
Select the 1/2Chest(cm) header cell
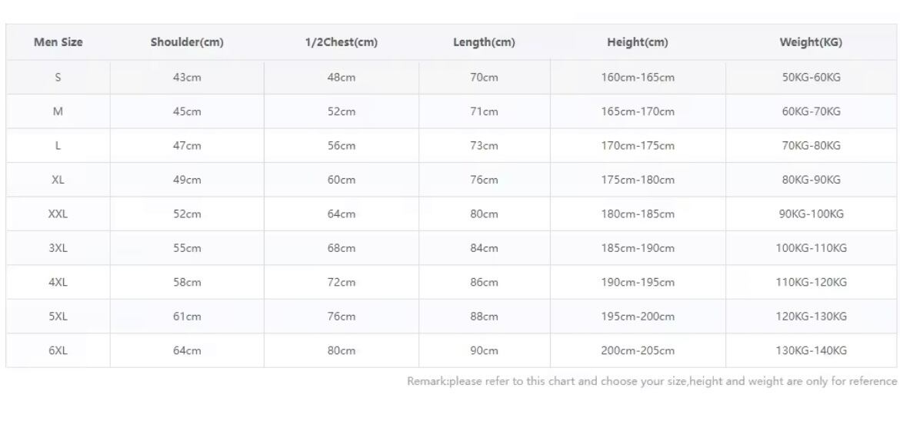pos(341,42)
